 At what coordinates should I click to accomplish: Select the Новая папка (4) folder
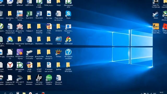coord(20,41)
